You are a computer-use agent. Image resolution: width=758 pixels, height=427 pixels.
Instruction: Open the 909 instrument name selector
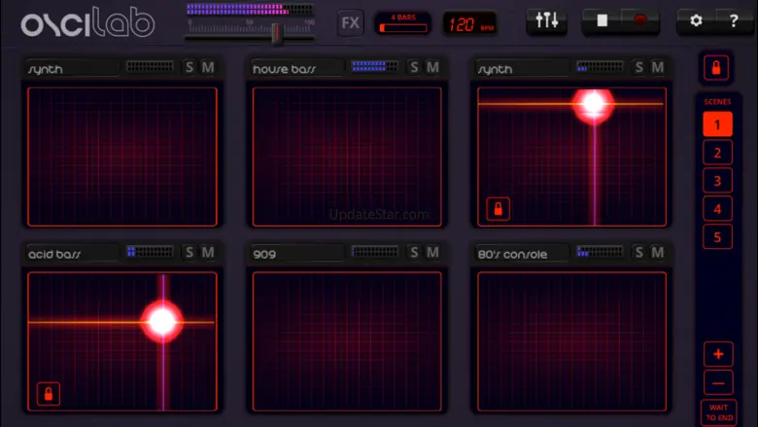click(296, 254)
